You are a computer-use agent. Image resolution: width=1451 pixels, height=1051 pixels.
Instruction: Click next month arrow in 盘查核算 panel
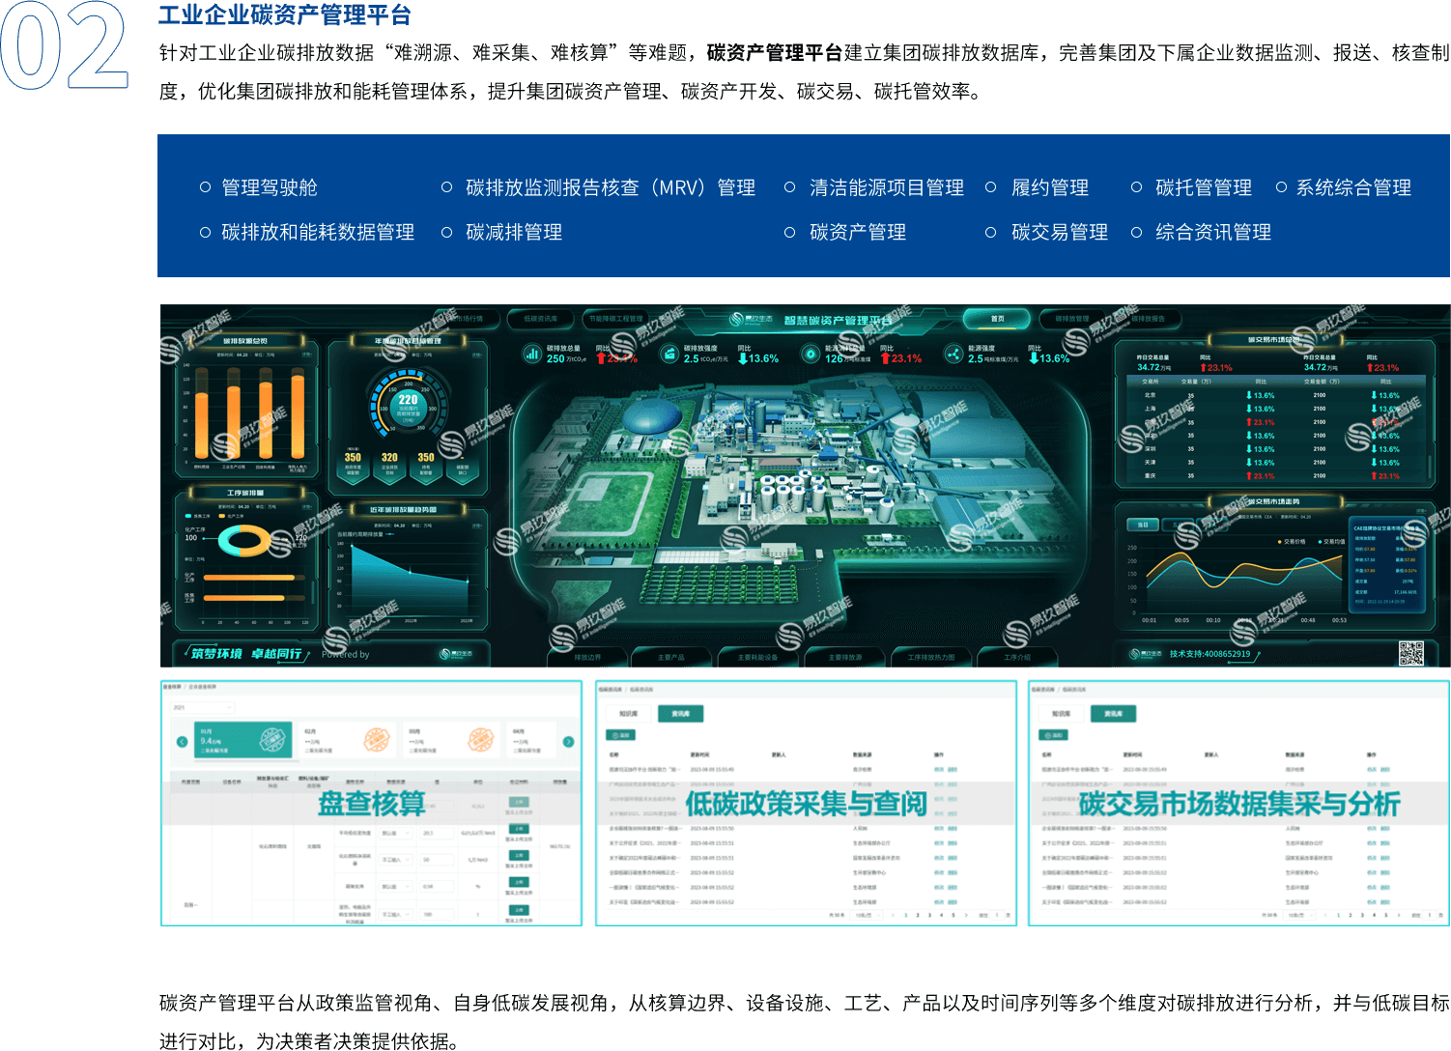(568, 742)
